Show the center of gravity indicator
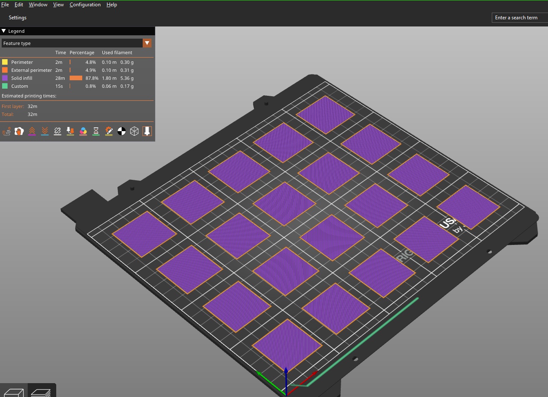The image size is (548, 397). pyautogui.click(x=122, y=131)
